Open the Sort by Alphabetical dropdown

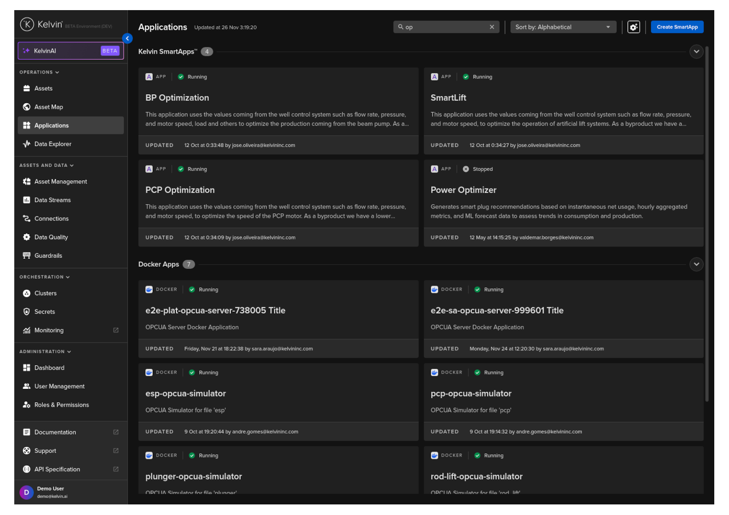coord(562,27)
